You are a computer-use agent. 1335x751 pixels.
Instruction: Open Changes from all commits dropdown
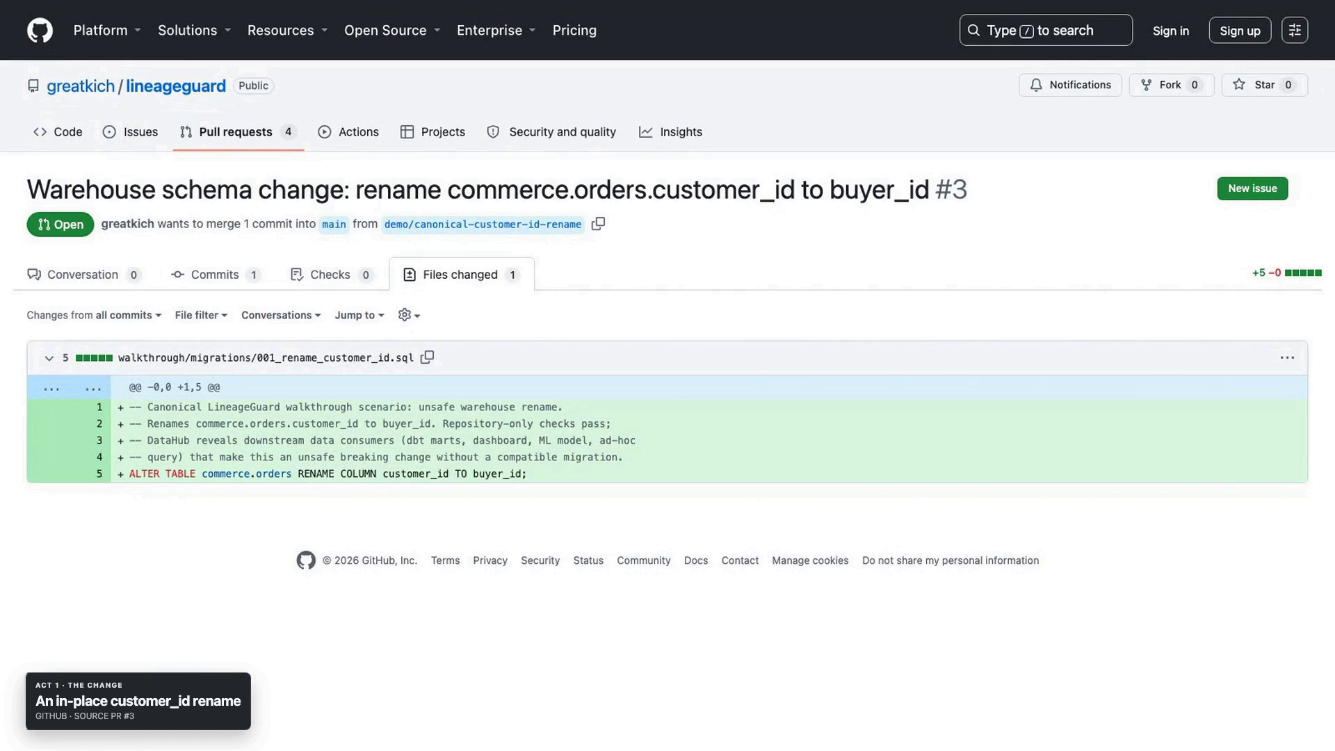(x=94, y=315)
